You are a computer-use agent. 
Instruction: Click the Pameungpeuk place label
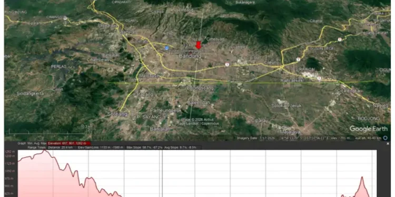(x=165, y=110)
